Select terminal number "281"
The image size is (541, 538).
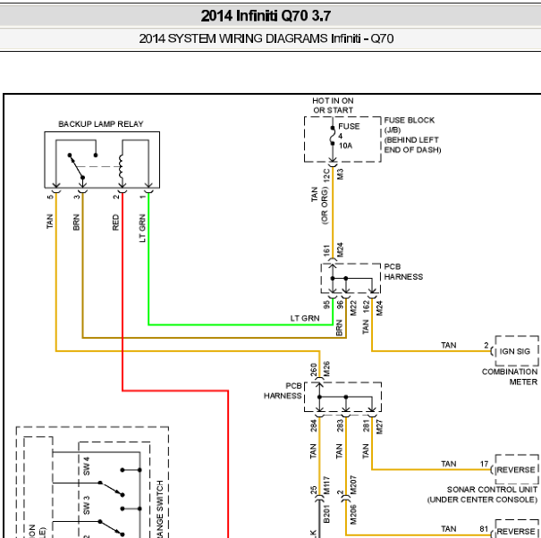(x=367, y=425)
